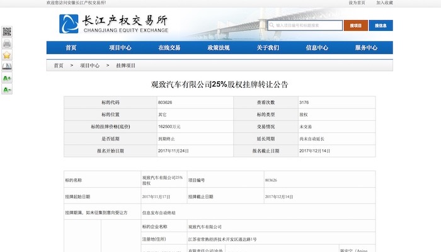The width and height of the screenshot is (441, 252).
Task: Open the 服务中心 navigation menu item
Action: pos(366,47)
